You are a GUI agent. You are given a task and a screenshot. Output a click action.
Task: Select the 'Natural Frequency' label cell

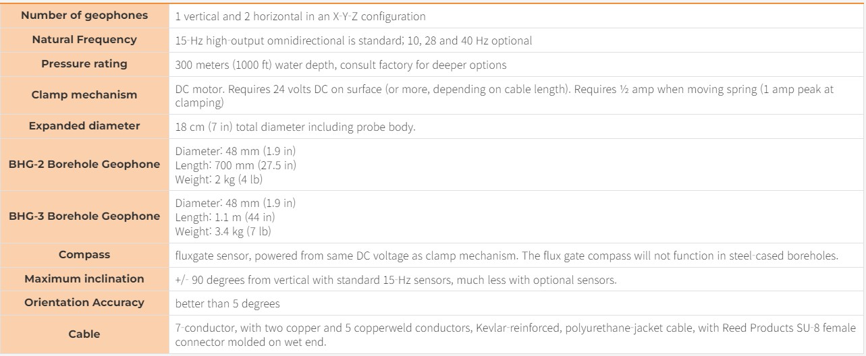point(84,40)
